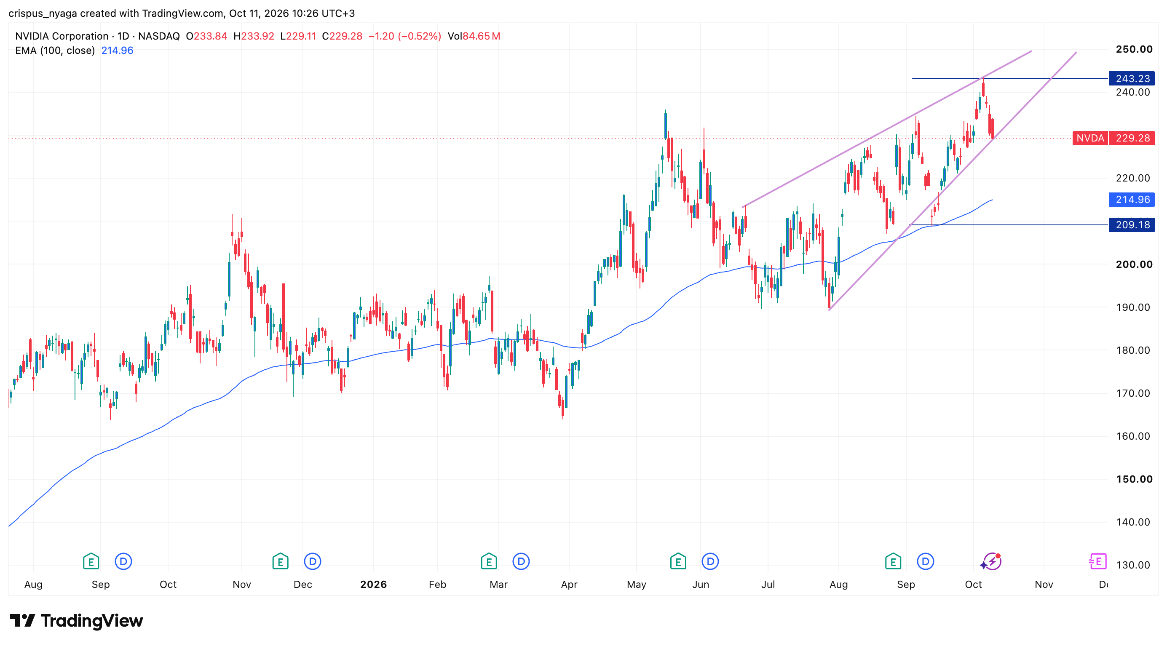The image size is (1167, 646).
Task: Click the upcoming November earnings E icon
Action: click(1097, 561)
